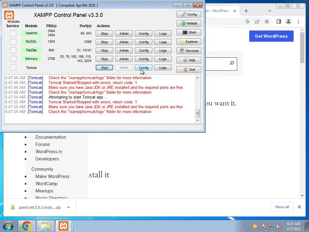Image resolution: width=309 pixels, height=232 pixels.
Task: Stop the Mercury module
Action: pyautogui.click(x=104, y=59)
